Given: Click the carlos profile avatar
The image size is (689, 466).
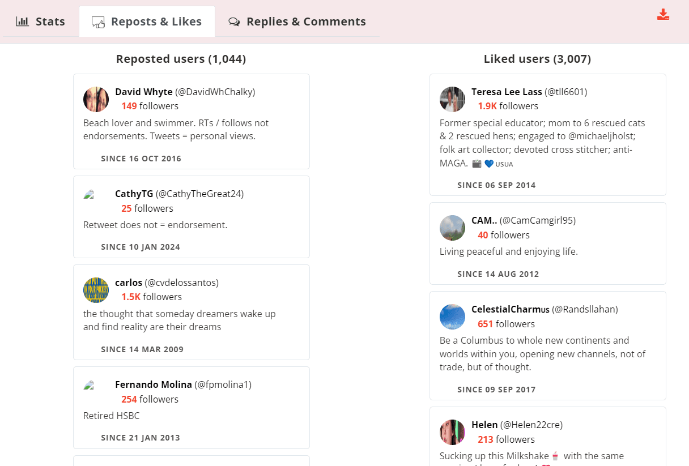Looking at the screenshot, I should coord(96,290).
